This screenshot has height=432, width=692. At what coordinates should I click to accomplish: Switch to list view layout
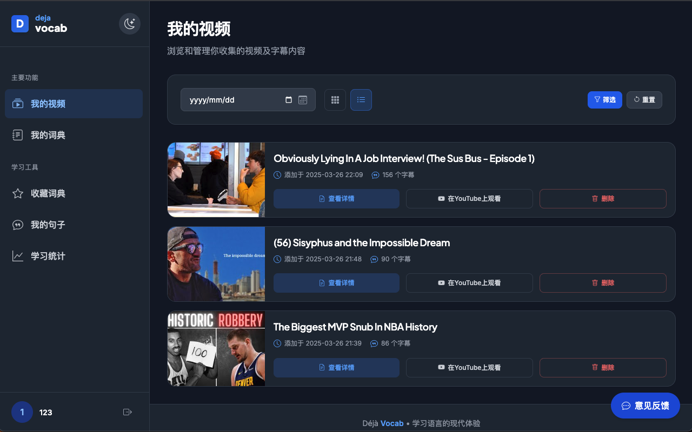361,100
